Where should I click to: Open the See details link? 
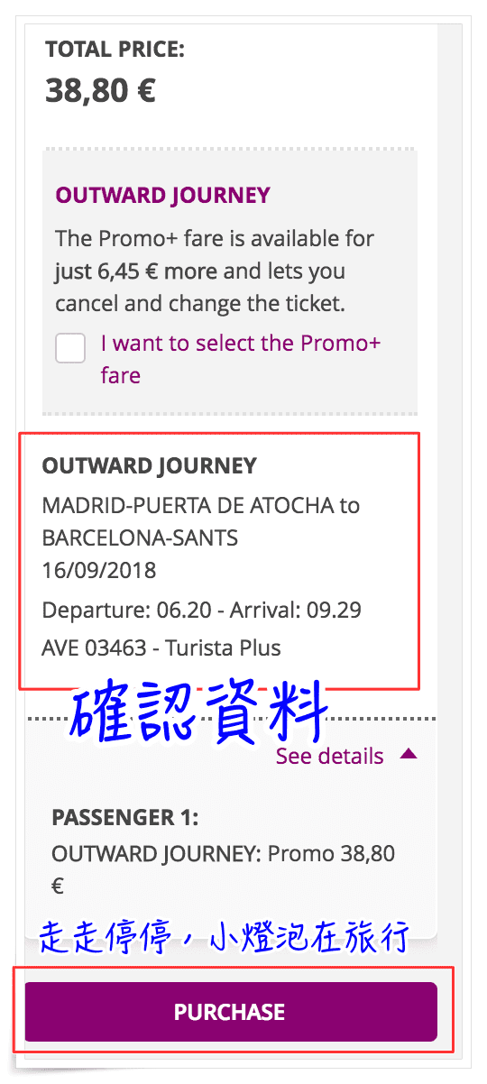click(329, 756)
